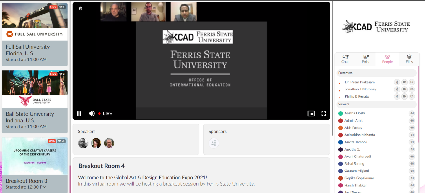425x193 pixels.
Task: Click the second speaker avatar
Action: (96, 143)
